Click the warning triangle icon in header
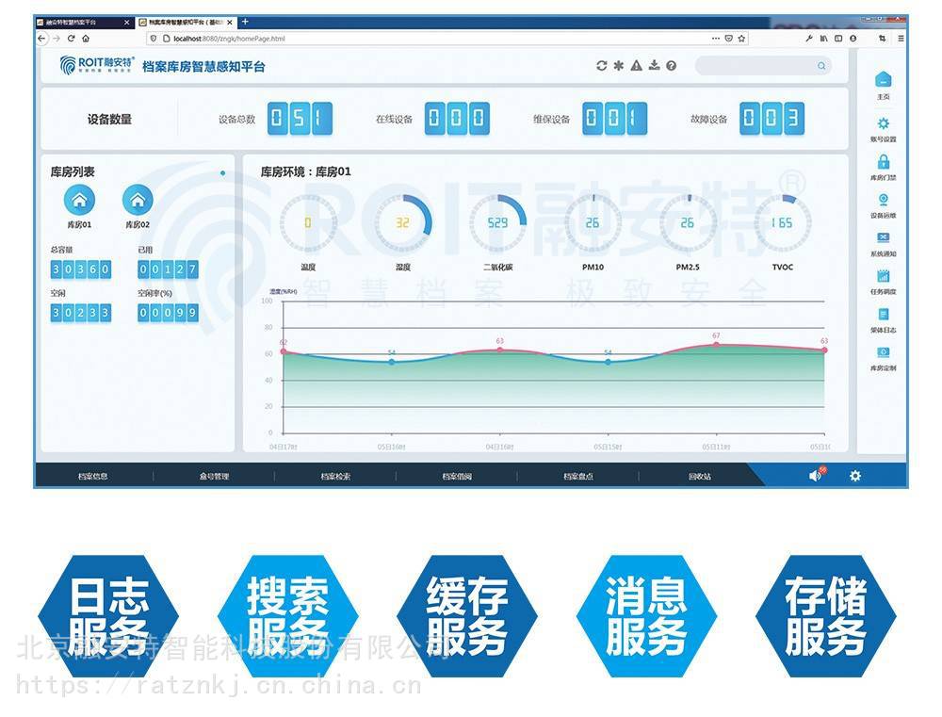 tap(636, 66)
